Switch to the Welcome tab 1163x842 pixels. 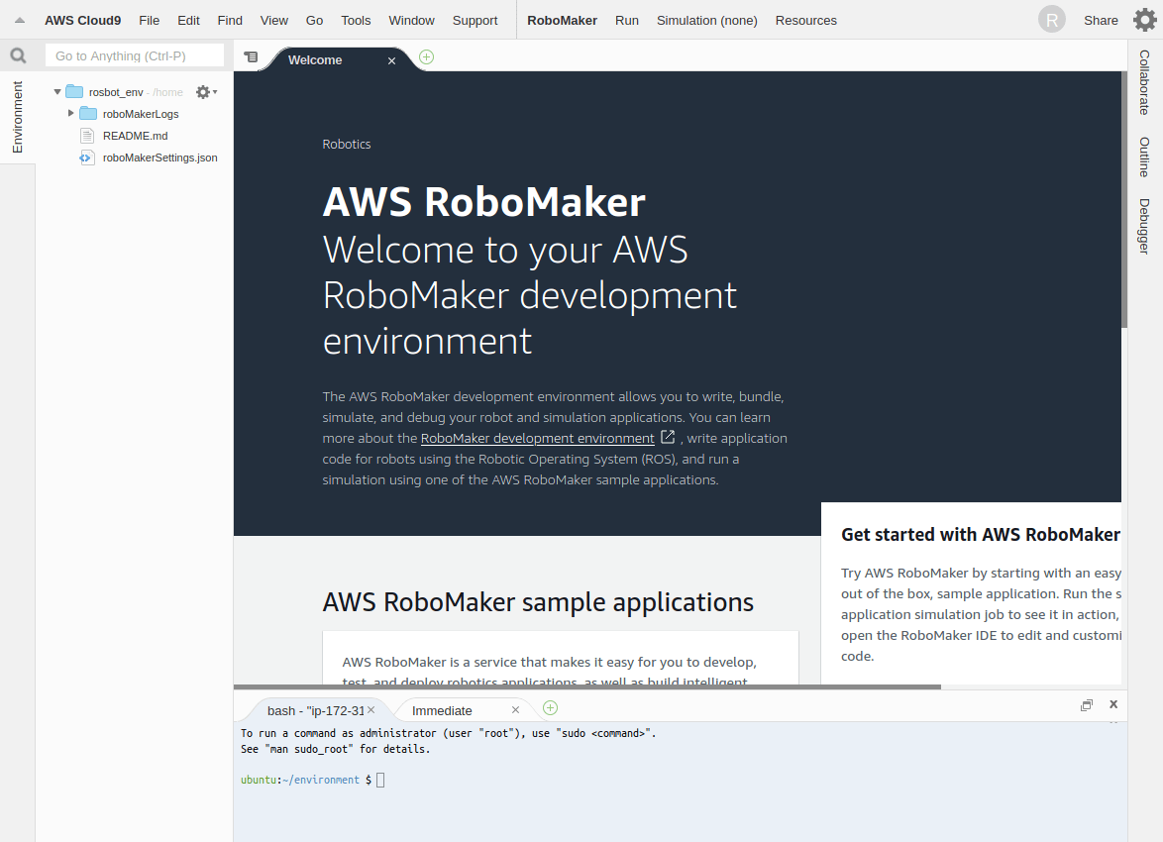[x=315, y=60]
